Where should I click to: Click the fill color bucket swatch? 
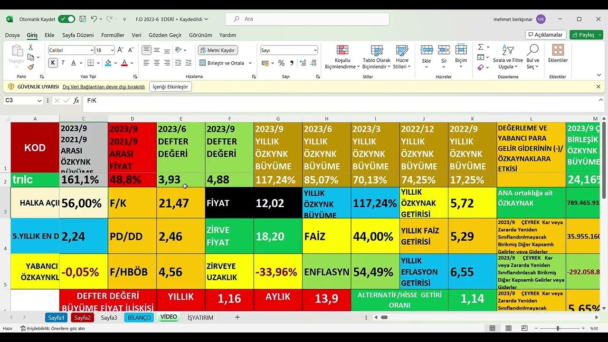108,63
